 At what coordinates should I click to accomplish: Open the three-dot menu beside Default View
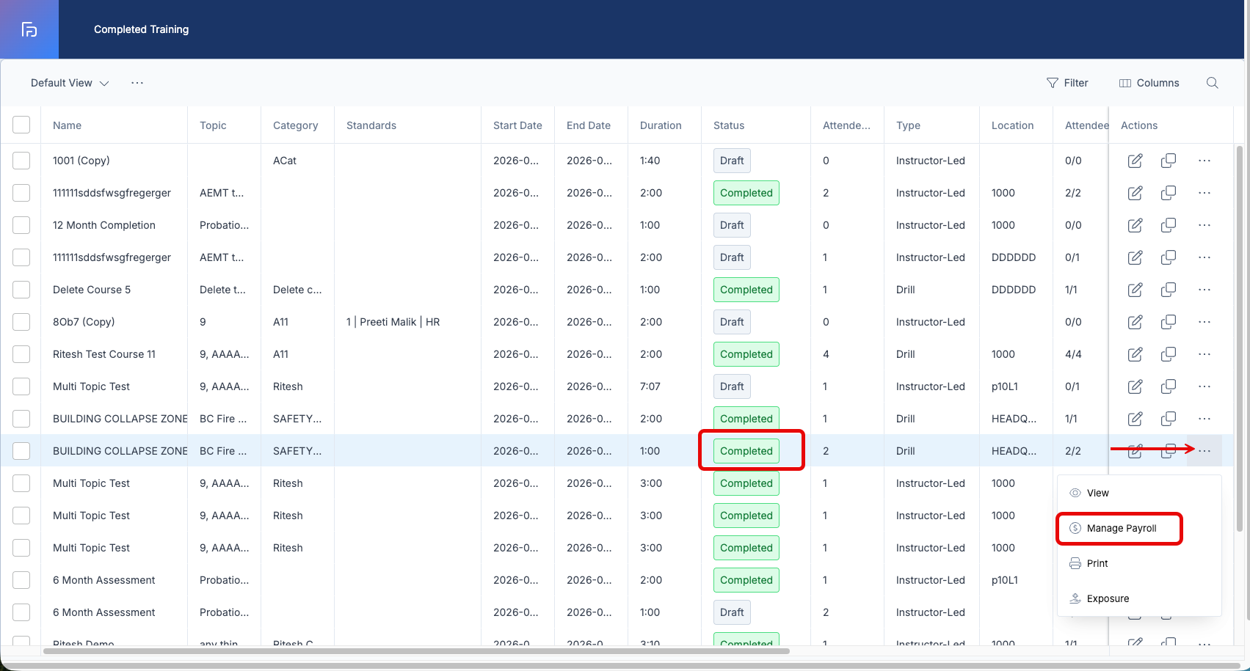click(137, 83)
